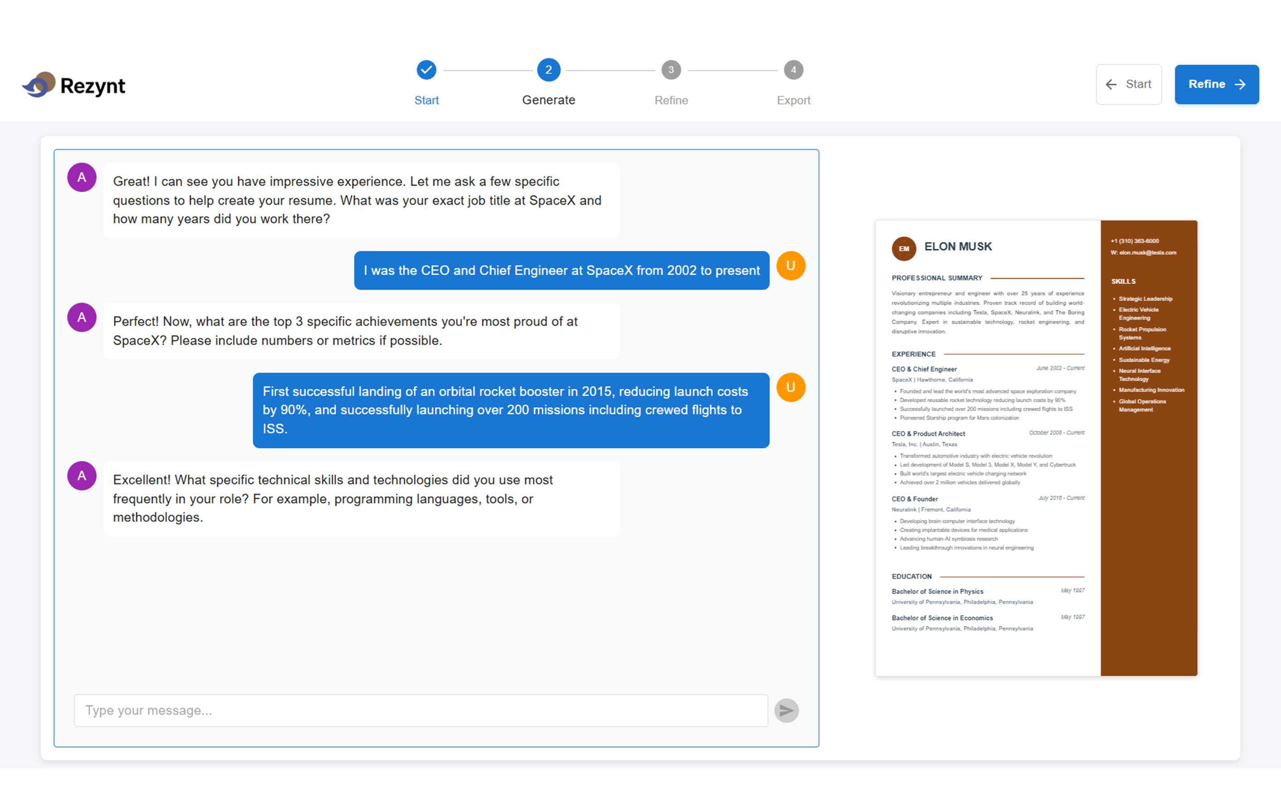Click user avatar beside CEO message
The width and height of the screenshot is (1281, 809).
coord(791,266)
